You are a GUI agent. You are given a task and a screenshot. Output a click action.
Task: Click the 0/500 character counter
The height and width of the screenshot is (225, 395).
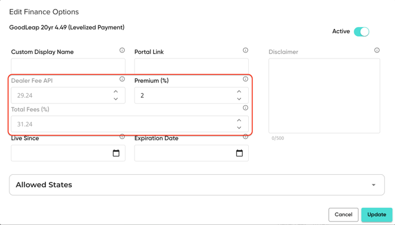tap(278, 138)
